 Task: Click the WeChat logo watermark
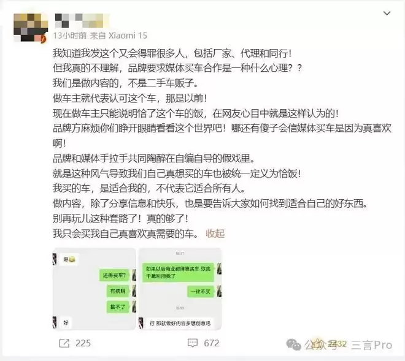coord(294,344)
